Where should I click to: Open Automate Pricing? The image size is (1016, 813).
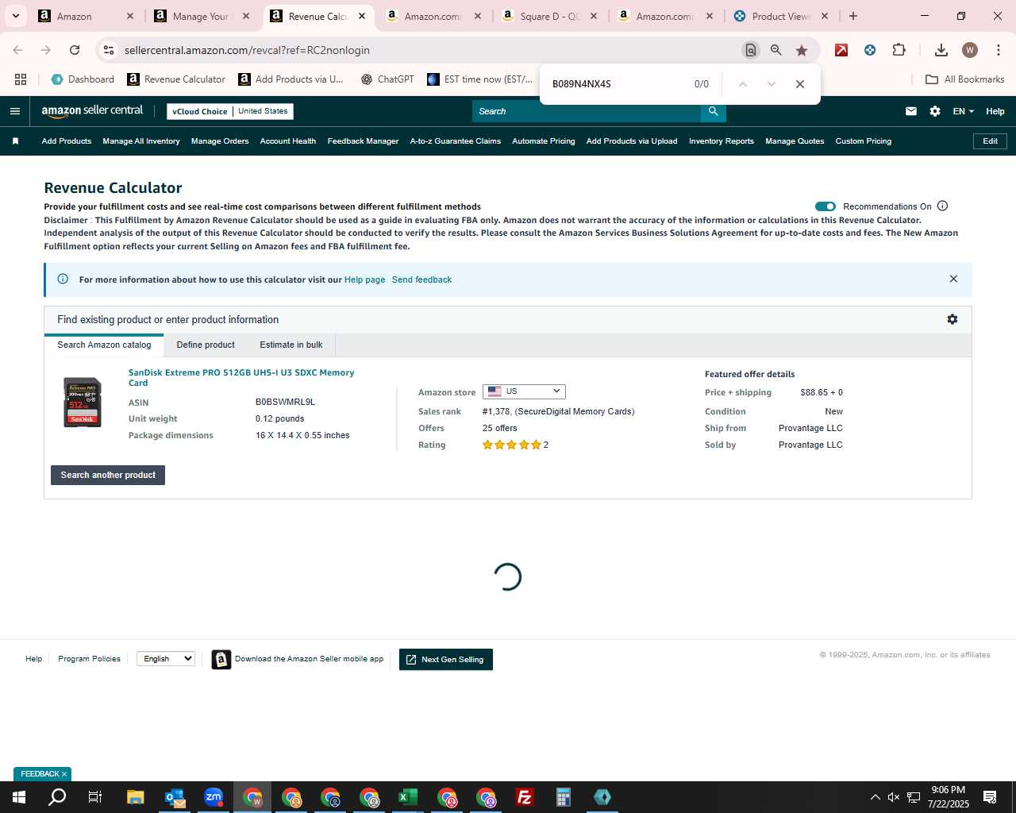[544, 141]
